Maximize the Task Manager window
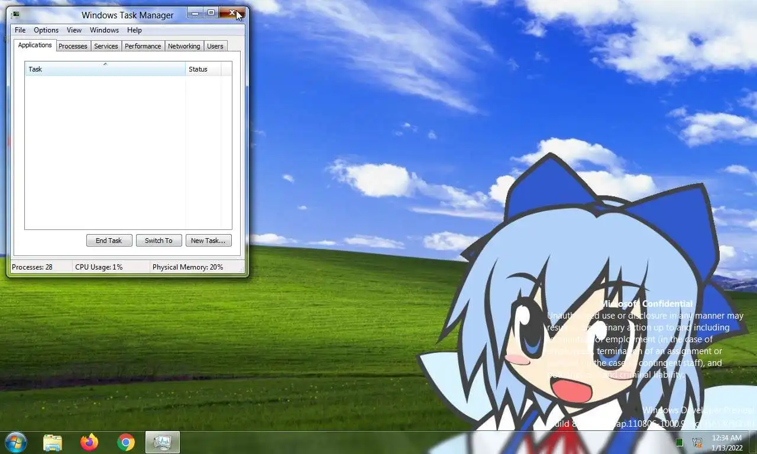Screen dimensions: 757x454 click(211, 12)
